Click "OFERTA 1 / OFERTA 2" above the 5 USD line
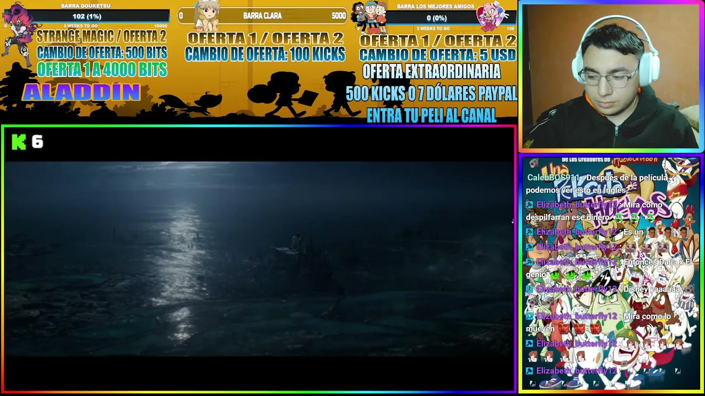 438,40
